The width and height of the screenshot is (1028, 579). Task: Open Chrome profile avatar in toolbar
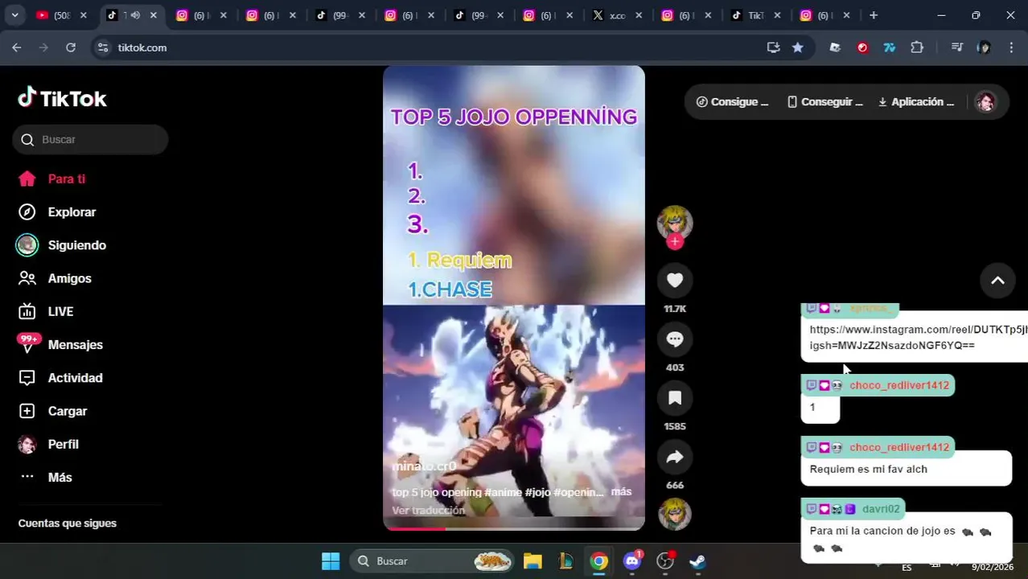click(x=984, y=47)
